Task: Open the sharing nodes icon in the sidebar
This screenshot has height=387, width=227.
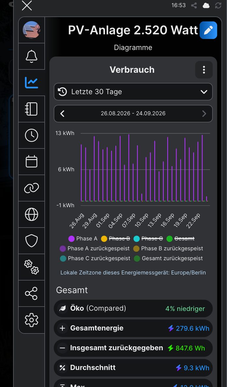Action: pos(31,293)
